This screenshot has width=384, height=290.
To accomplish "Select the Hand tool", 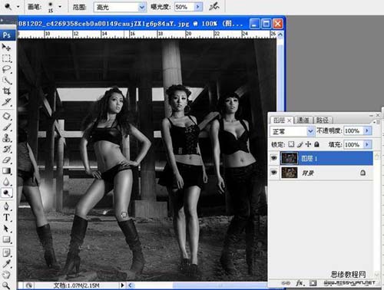I will (6, 275).
